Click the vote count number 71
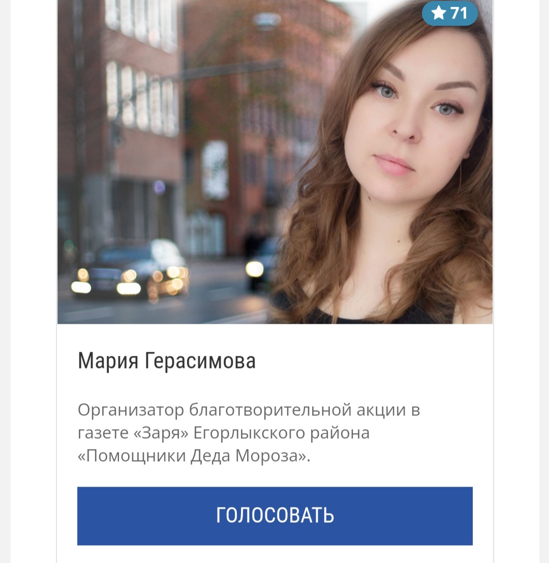The height and width of the screenshot is (563, 549). [459, 13]
